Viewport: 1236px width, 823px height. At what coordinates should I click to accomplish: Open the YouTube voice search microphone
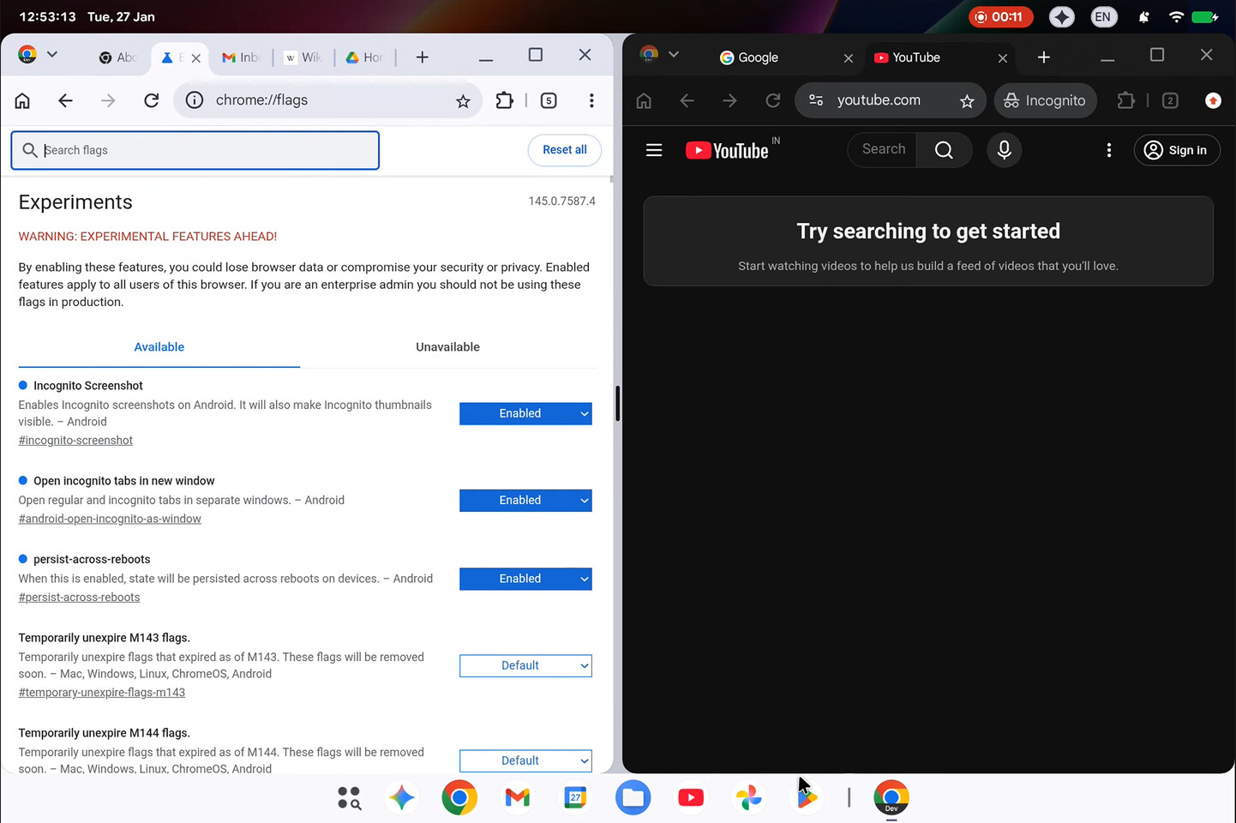(x=1004, y=150)
